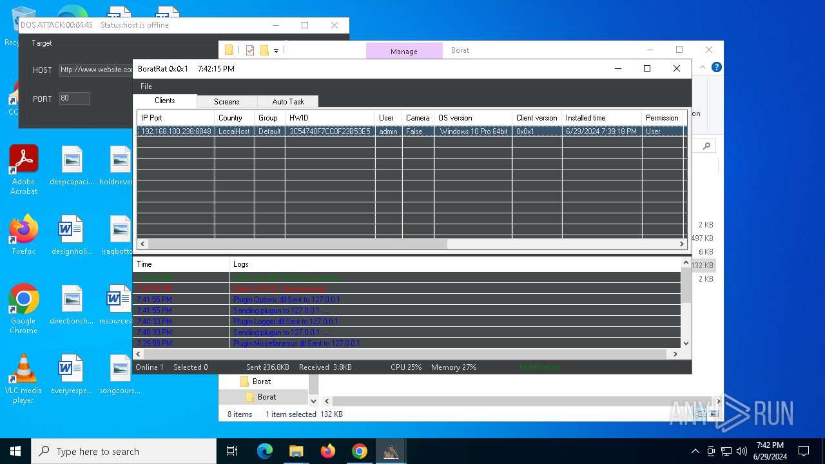Click the Logs column header
This screenshot has width=825, height=464.
point(455,264)
